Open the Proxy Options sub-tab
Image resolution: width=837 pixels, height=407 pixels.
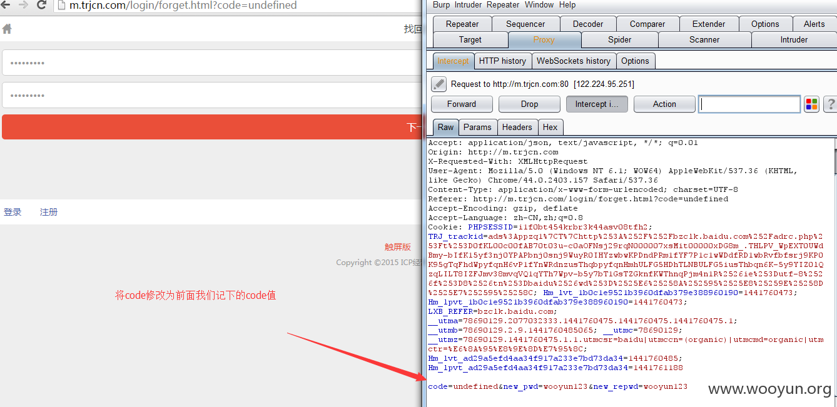point(636,61)
